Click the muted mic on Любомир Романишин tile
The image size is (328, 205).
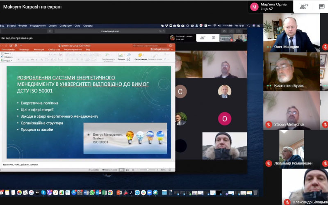coord(269,163)
